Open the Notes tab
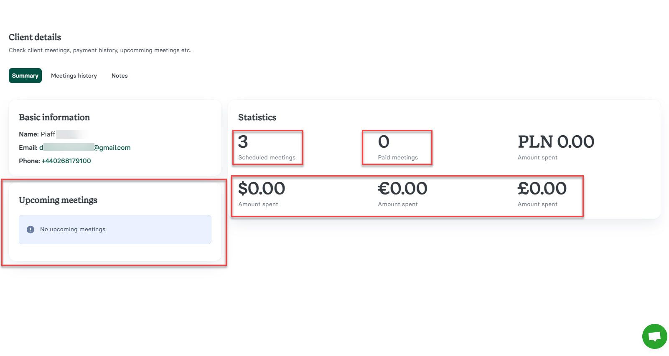 [x=120, y=76]
